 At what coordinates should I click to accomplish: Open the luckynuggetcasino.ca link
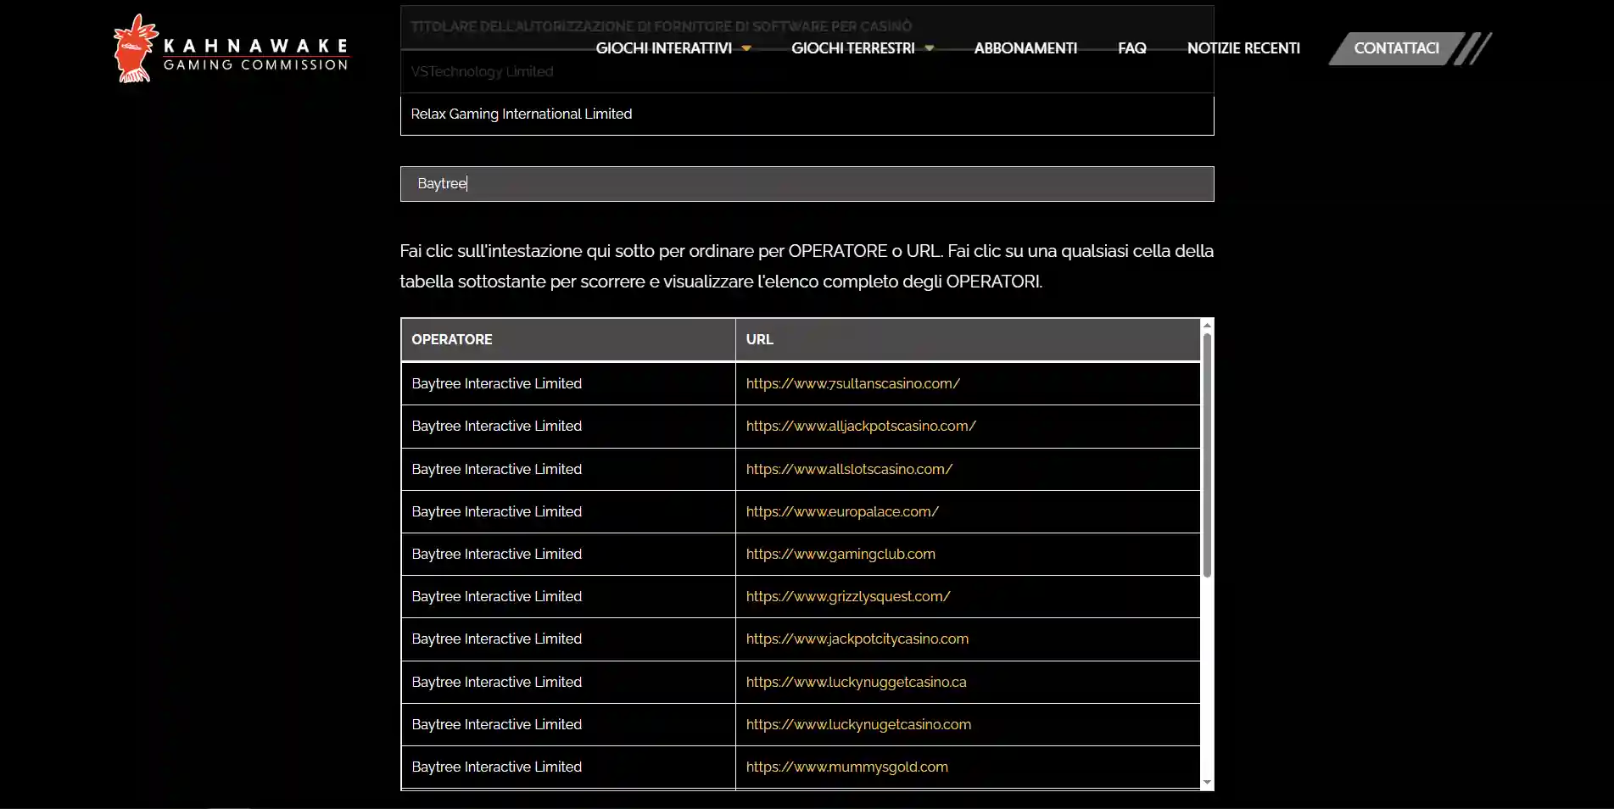tap(856, 682)
